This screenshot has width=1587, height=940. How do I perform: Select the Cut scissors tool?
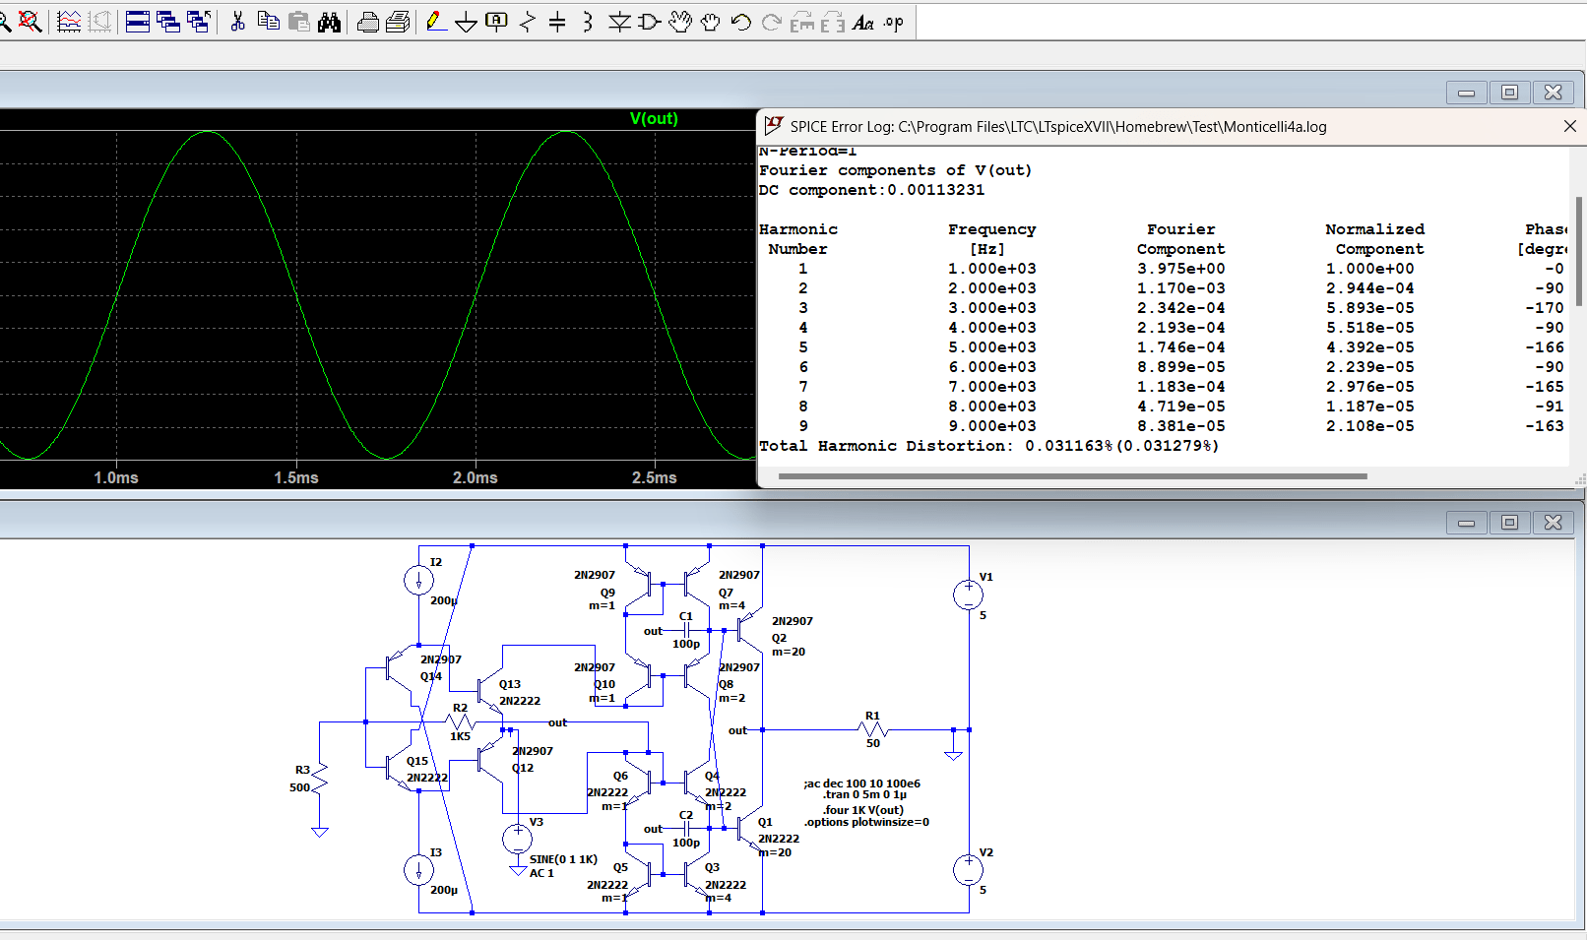tap(237, 22)
